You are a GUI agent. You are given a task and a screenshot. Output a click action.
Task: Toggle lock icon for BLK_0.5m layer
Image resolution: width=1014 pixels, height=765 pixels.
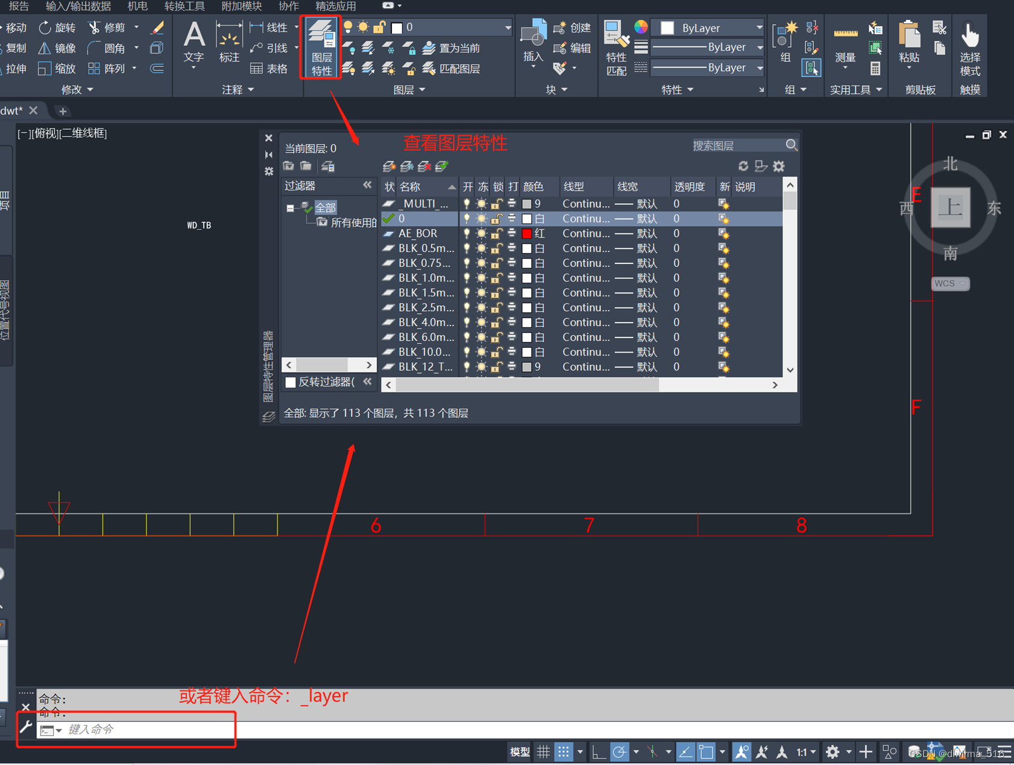(x=496, y=248)
